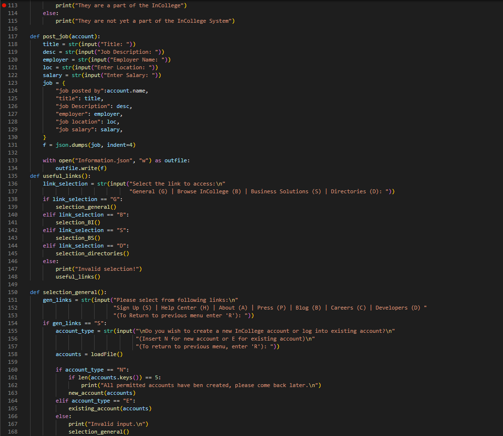Place cursor on 'def selection_general():'
Image resolution: width=503 pixels, height=436 pixels.
(68, 292)
